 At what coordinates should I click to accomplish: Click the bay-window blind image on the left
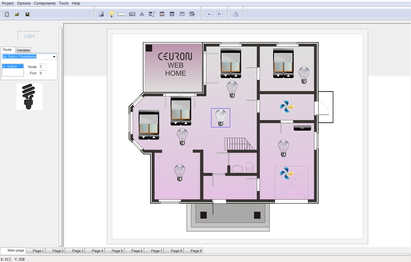click(149, 122)
